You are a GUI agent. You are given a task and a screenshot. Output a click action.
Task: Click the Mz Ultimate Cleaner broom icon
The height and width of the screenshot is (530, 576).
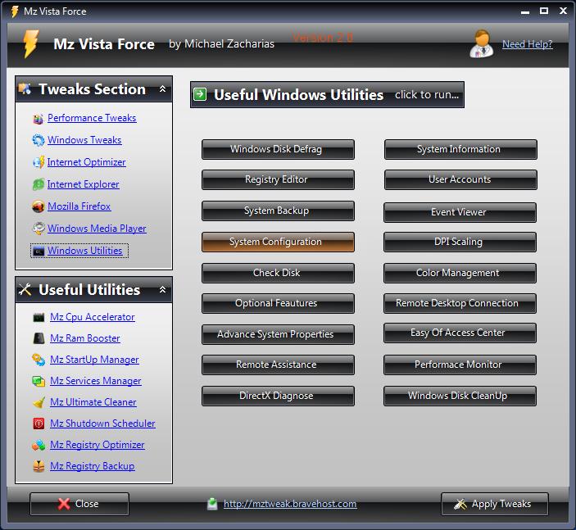tap(38, 402)
